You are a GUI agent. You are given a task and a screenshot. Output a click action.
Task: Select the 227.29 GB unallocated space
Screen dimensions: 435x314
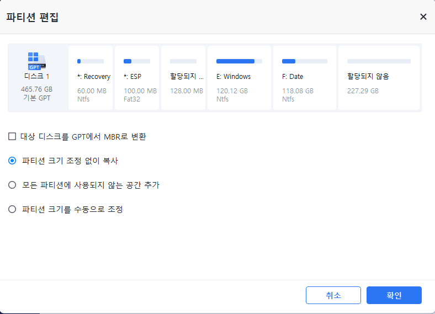[x=379, y=78]
